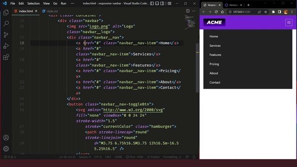Click the code minimap preview

[x=190, y=22]
